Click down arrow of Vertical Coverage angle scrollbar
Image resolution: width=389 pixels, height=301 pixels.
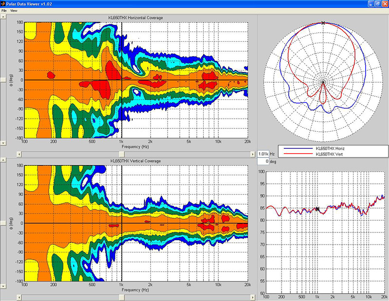point(3,286)
